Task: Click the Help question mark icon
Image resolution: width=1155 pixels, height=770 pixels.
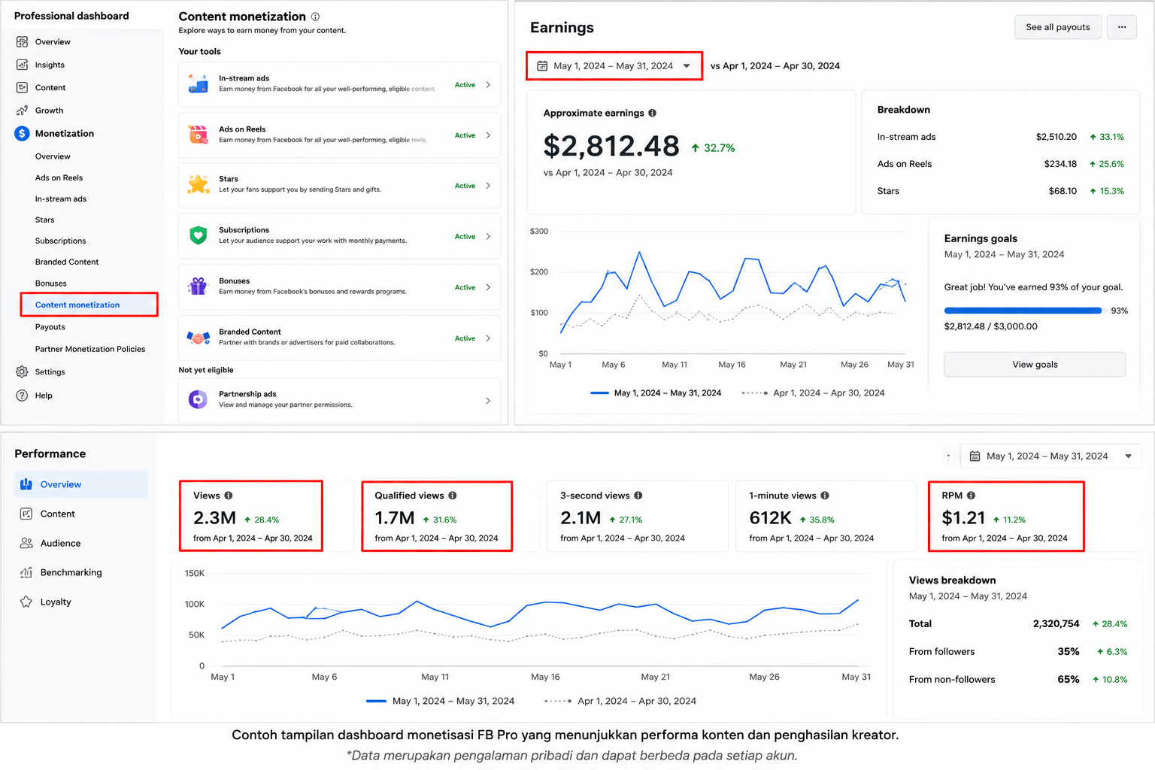Action: coord(22,396)
